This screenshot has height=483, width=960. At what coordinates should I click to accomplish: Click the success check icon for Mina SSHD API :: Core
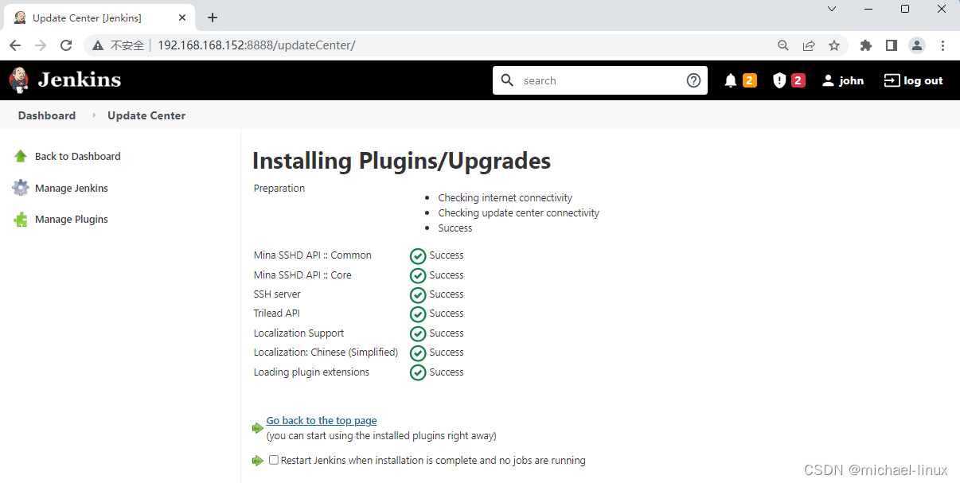418,275
